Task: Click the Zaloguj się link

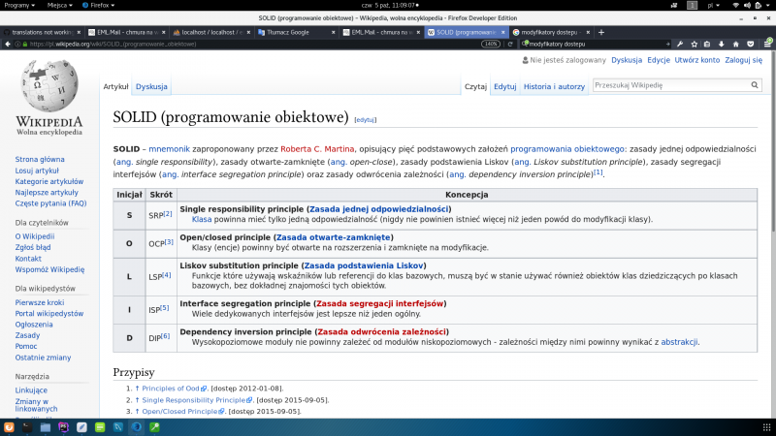Action: tap(743, 60)
